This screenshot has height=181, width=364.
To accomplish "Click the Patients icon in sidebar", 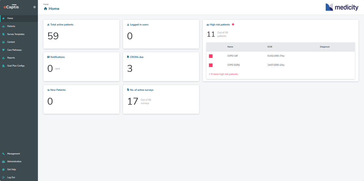I will click(4, 26).
